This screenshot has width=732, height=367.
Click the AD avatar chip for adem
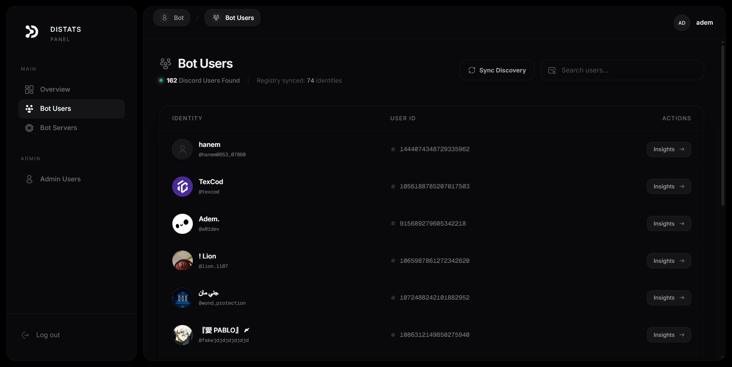[x=682, y=23]
